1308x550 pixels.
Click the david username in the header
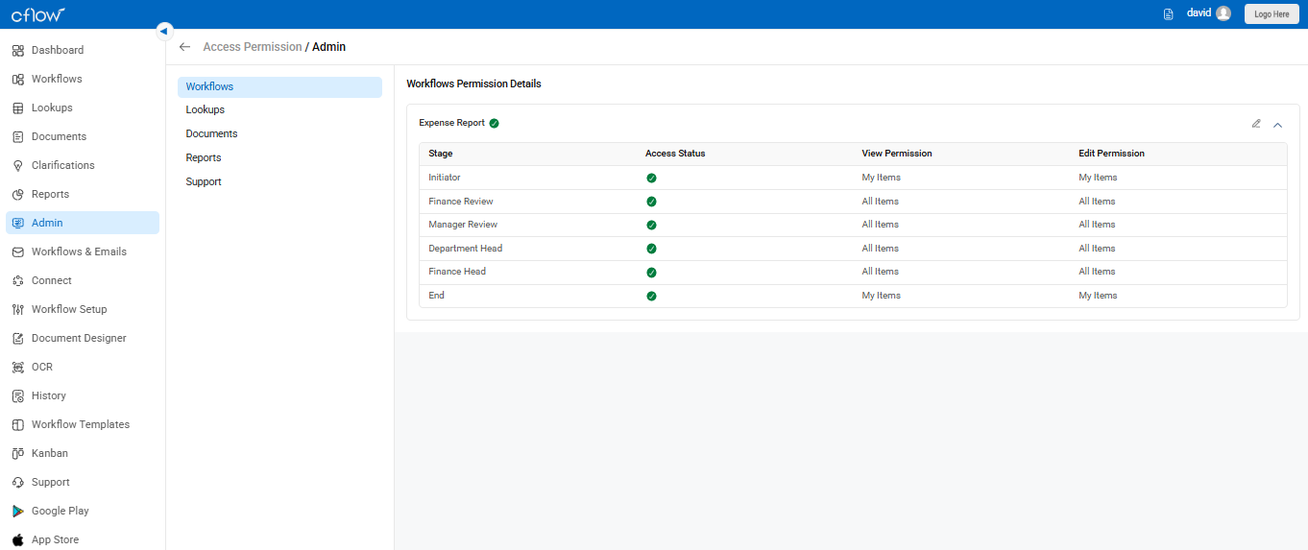point(1199,13)
